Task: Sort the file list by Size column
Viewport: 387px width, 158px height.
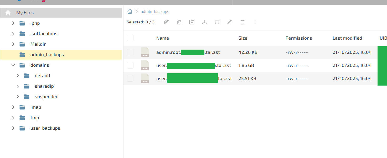Action: pos(243,38)
